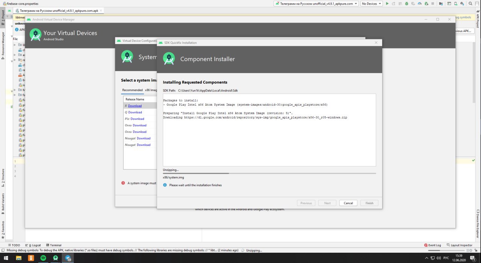
Task: Click the Search Everywhere magnifier icon
Action: [x=470, y=3]
